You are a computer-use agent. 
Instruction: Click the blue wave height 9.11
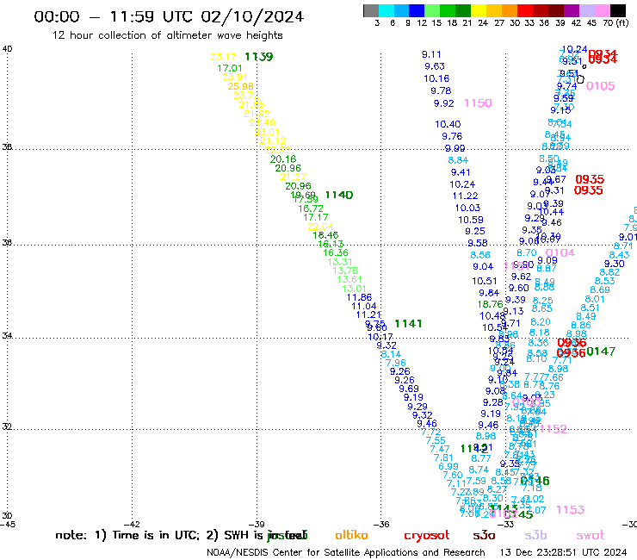431,54
